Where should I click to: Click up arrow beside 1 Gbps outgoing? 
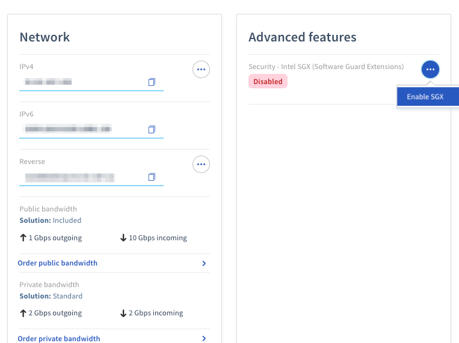[23, 238]
